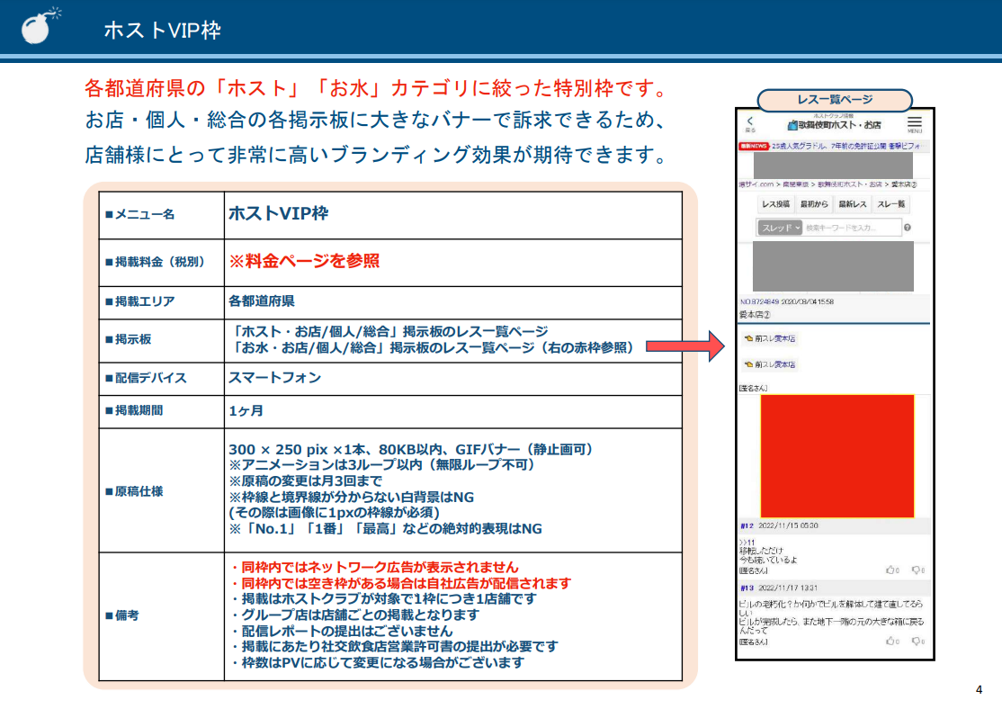Click the スレ一覧 button
This screenshot has width=1002, height=709.
pos(890,204)
